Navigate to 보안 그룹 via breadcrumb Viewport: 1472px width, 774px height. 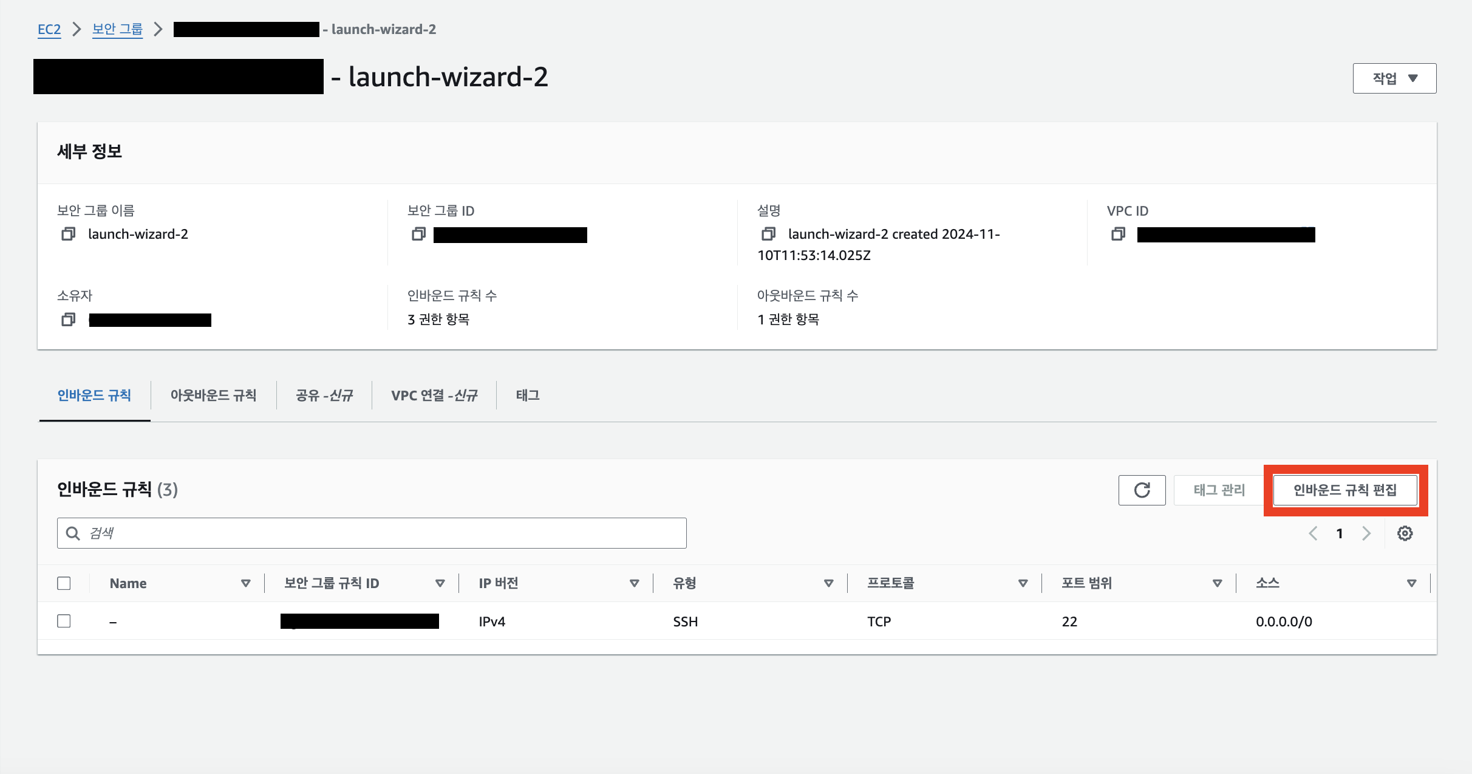coord(117,29)
